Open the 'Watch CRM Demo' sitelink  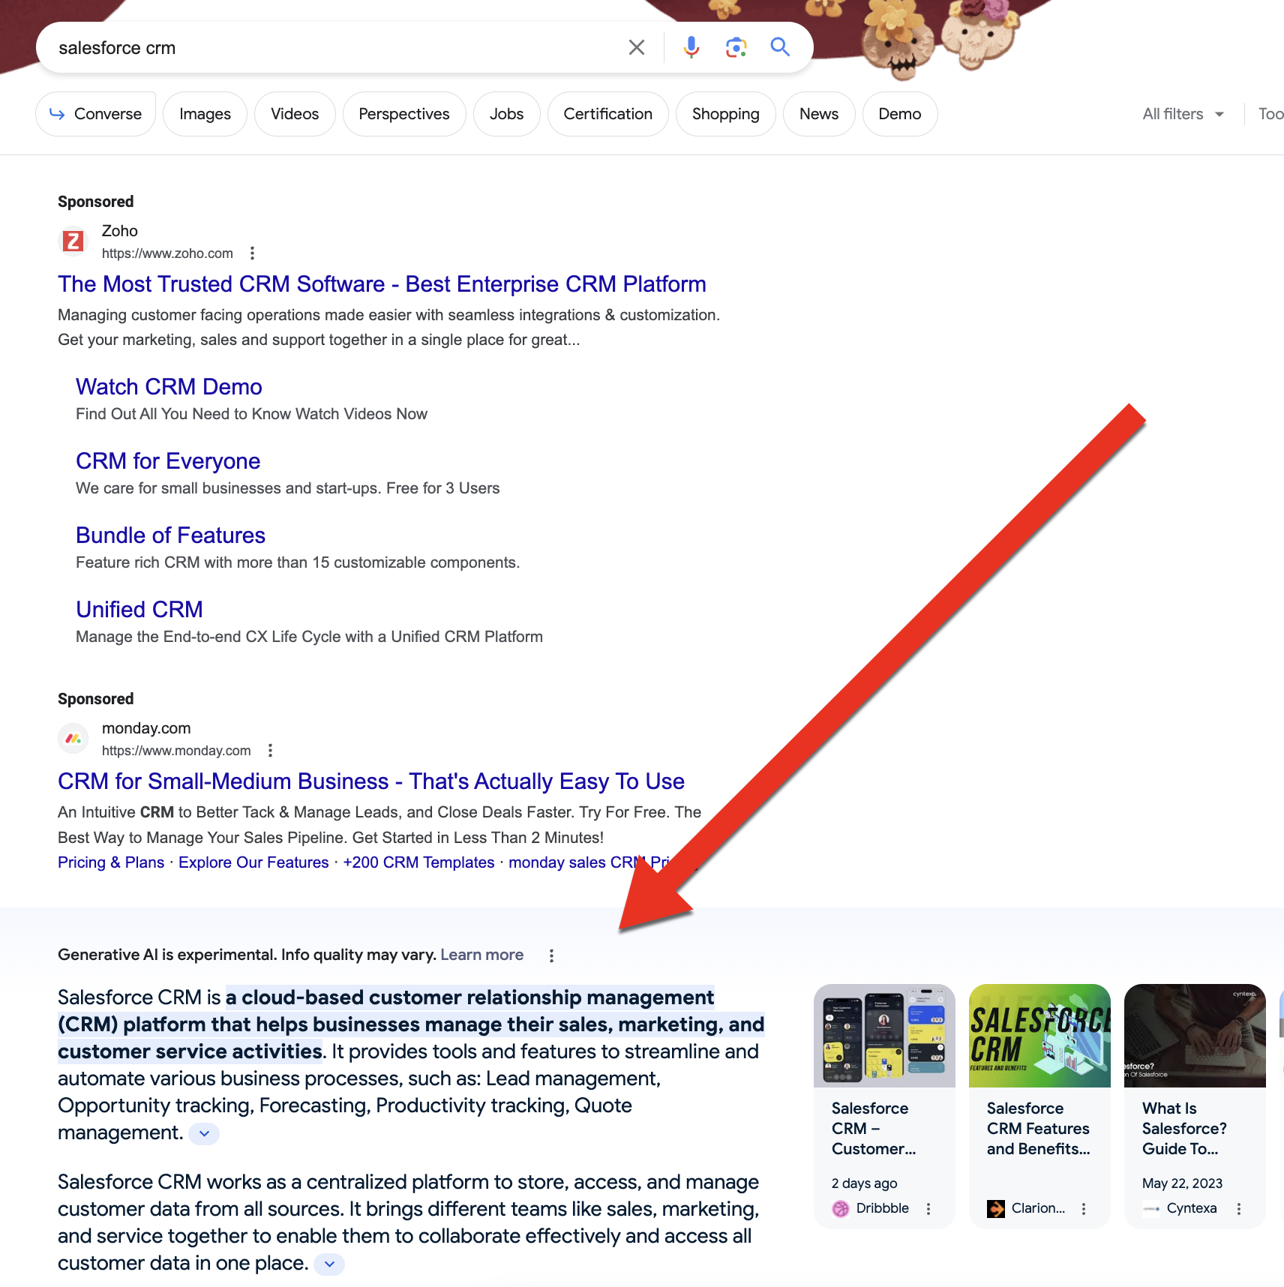169,387
